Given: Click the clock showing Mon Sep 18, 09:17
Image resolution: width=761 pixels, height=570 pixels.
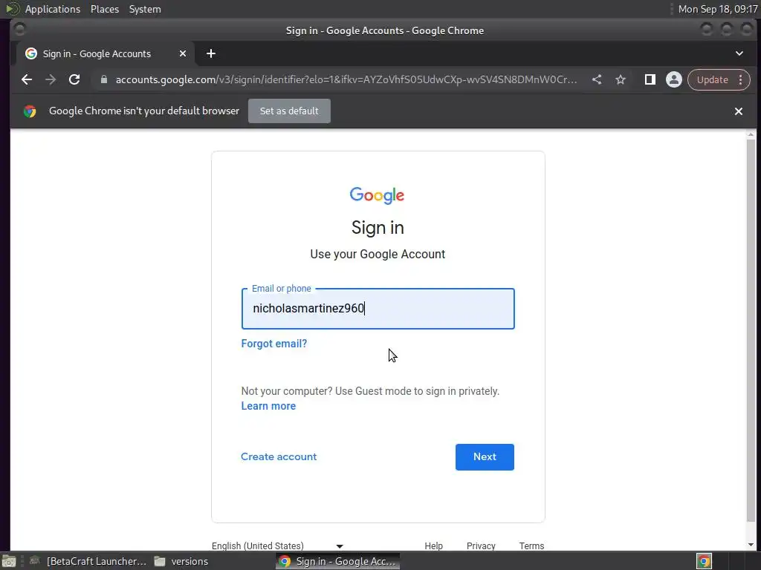Looking at the screenshot, I should coord(718,9).
